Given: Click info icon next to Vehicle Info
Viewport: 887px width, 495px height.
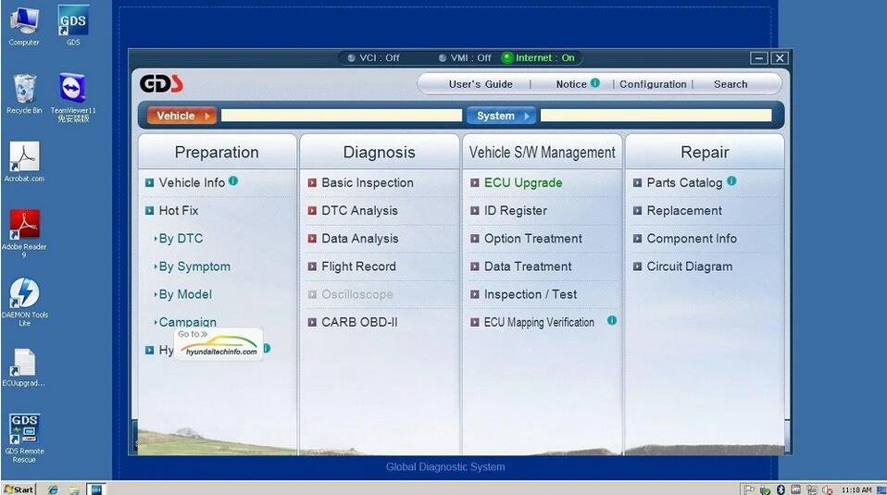Looking at the screenshot, I should [x=233, y=181].
